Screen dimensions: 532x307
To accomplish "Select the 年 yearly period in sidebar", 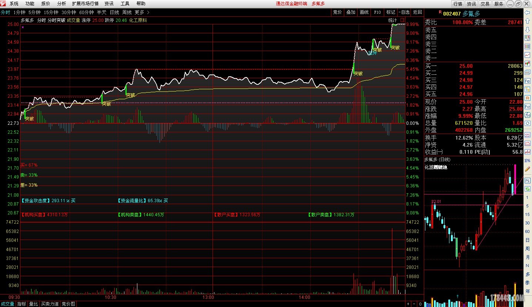I will pyautogui.click(x=527, y=291).
